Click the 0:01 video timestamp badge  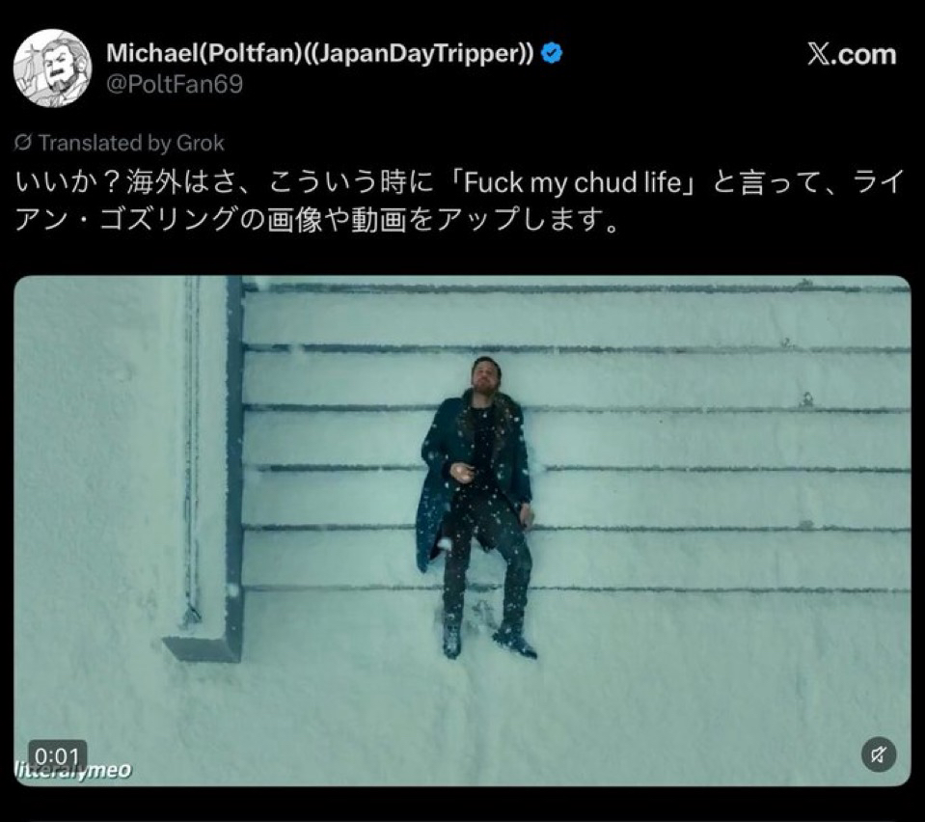(57, 755)
